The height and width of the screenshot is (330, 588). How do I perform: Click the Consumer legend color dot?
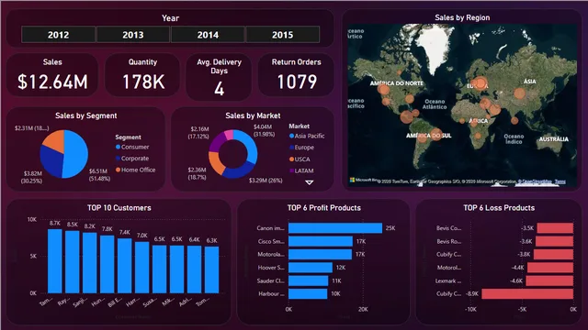(119, 147)
